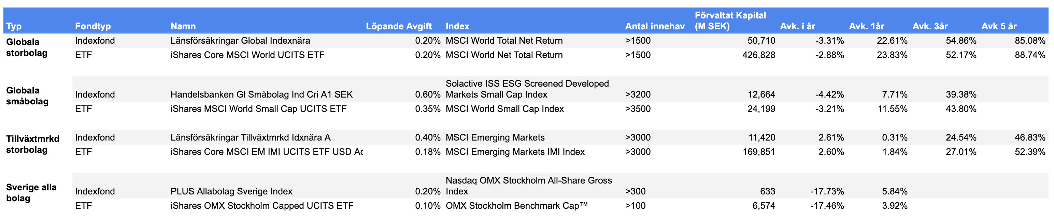Click 'iShares Core MSCI World UCITS ETF' cell
Image resolution: width=1054 pixels, height=219 pixels.
point(247,55)
